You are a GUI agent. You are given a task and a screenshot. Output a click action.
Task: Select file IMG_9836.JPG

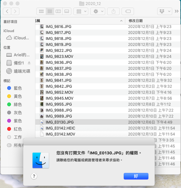(108, 63)
